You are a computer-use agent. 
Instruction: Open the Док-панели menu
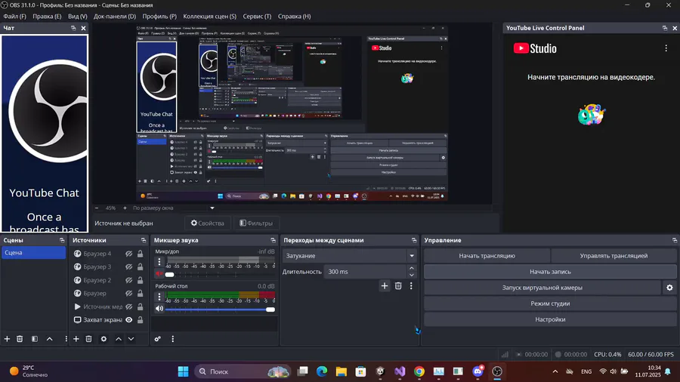(x=115, y=17)
